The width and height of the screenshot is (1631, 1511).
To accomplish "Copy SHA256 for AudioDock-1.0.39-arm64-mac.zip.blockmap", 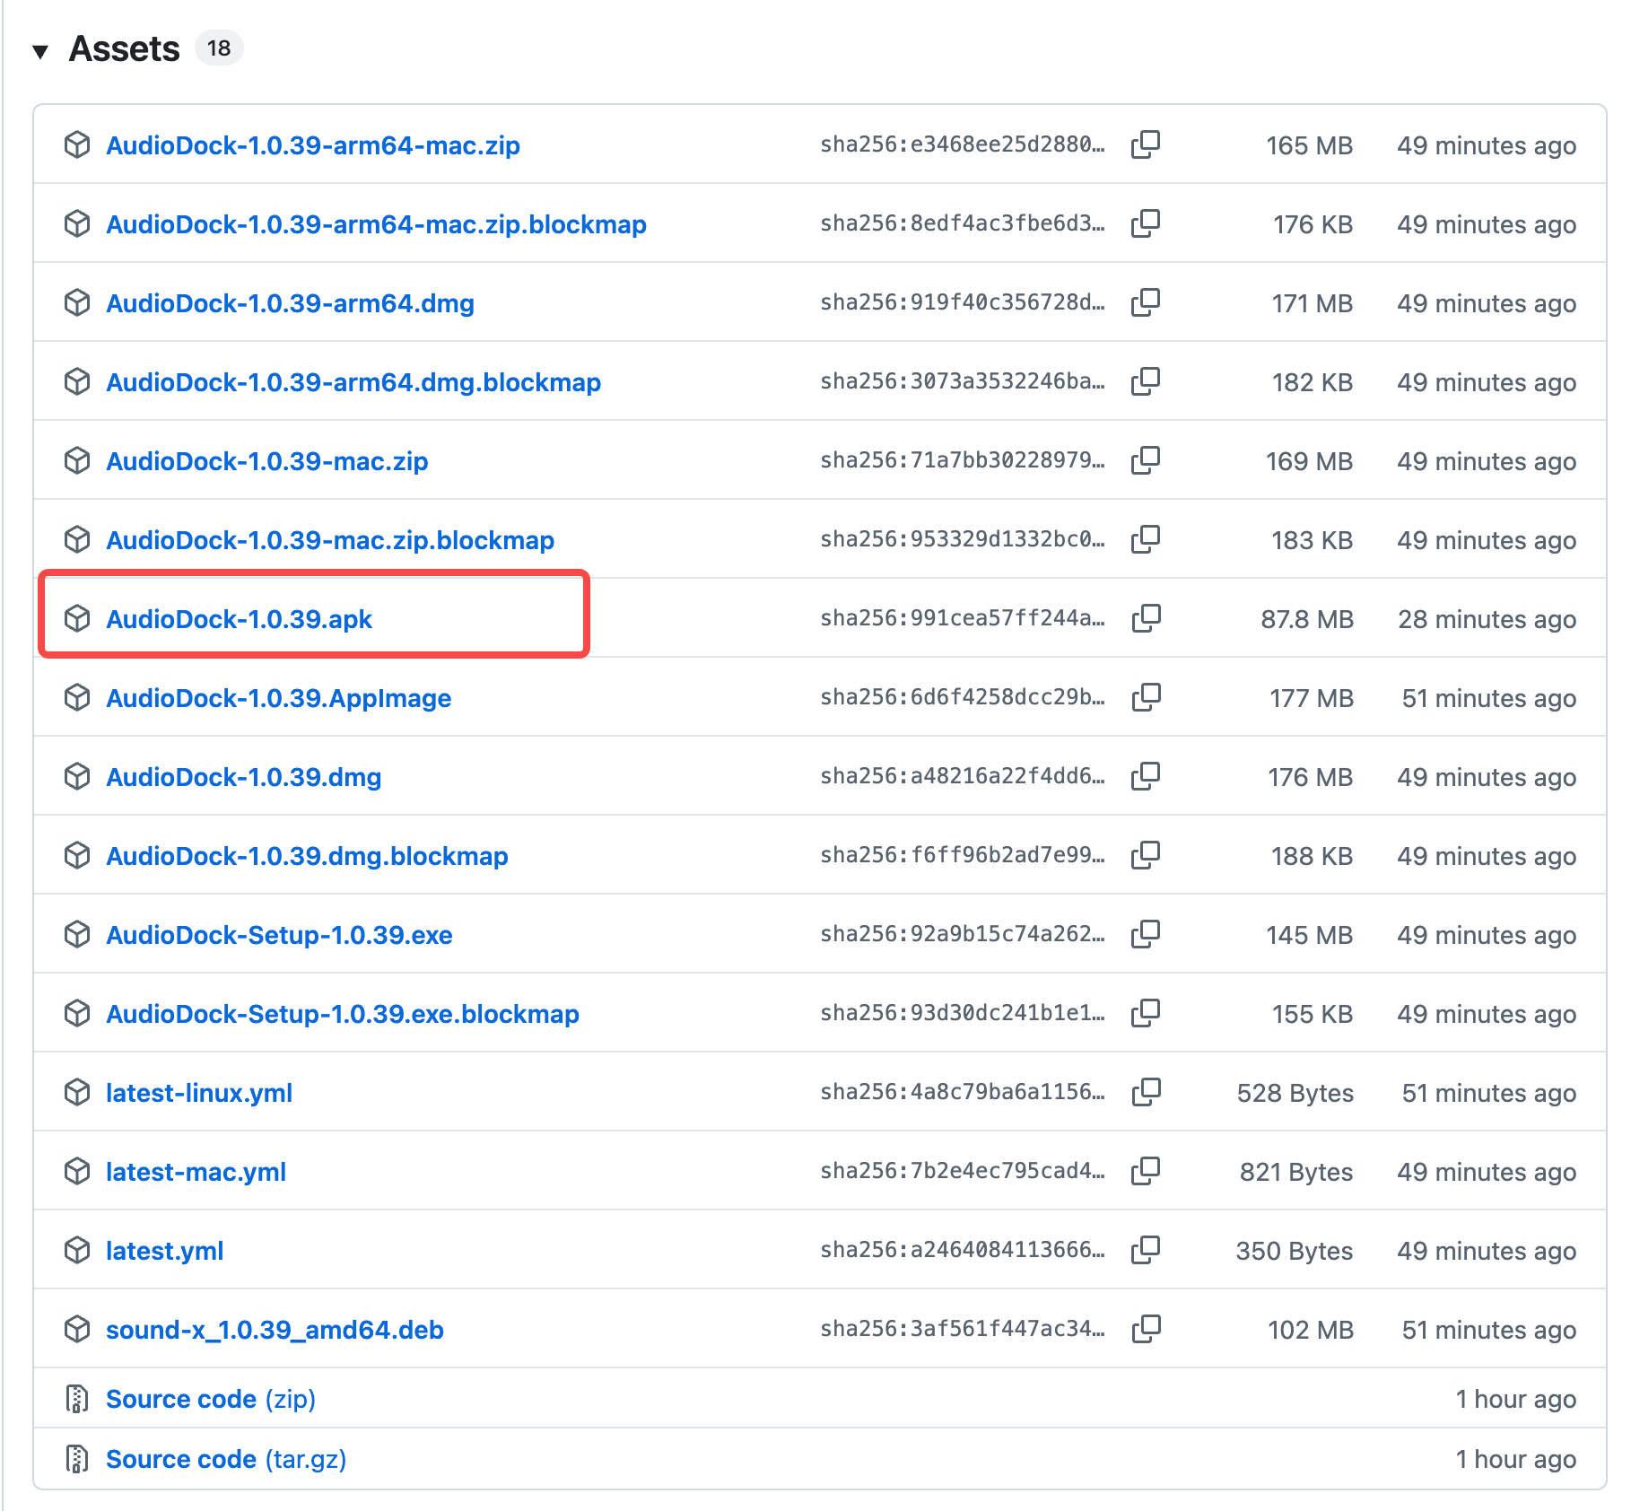I will tap(1146, 223).
